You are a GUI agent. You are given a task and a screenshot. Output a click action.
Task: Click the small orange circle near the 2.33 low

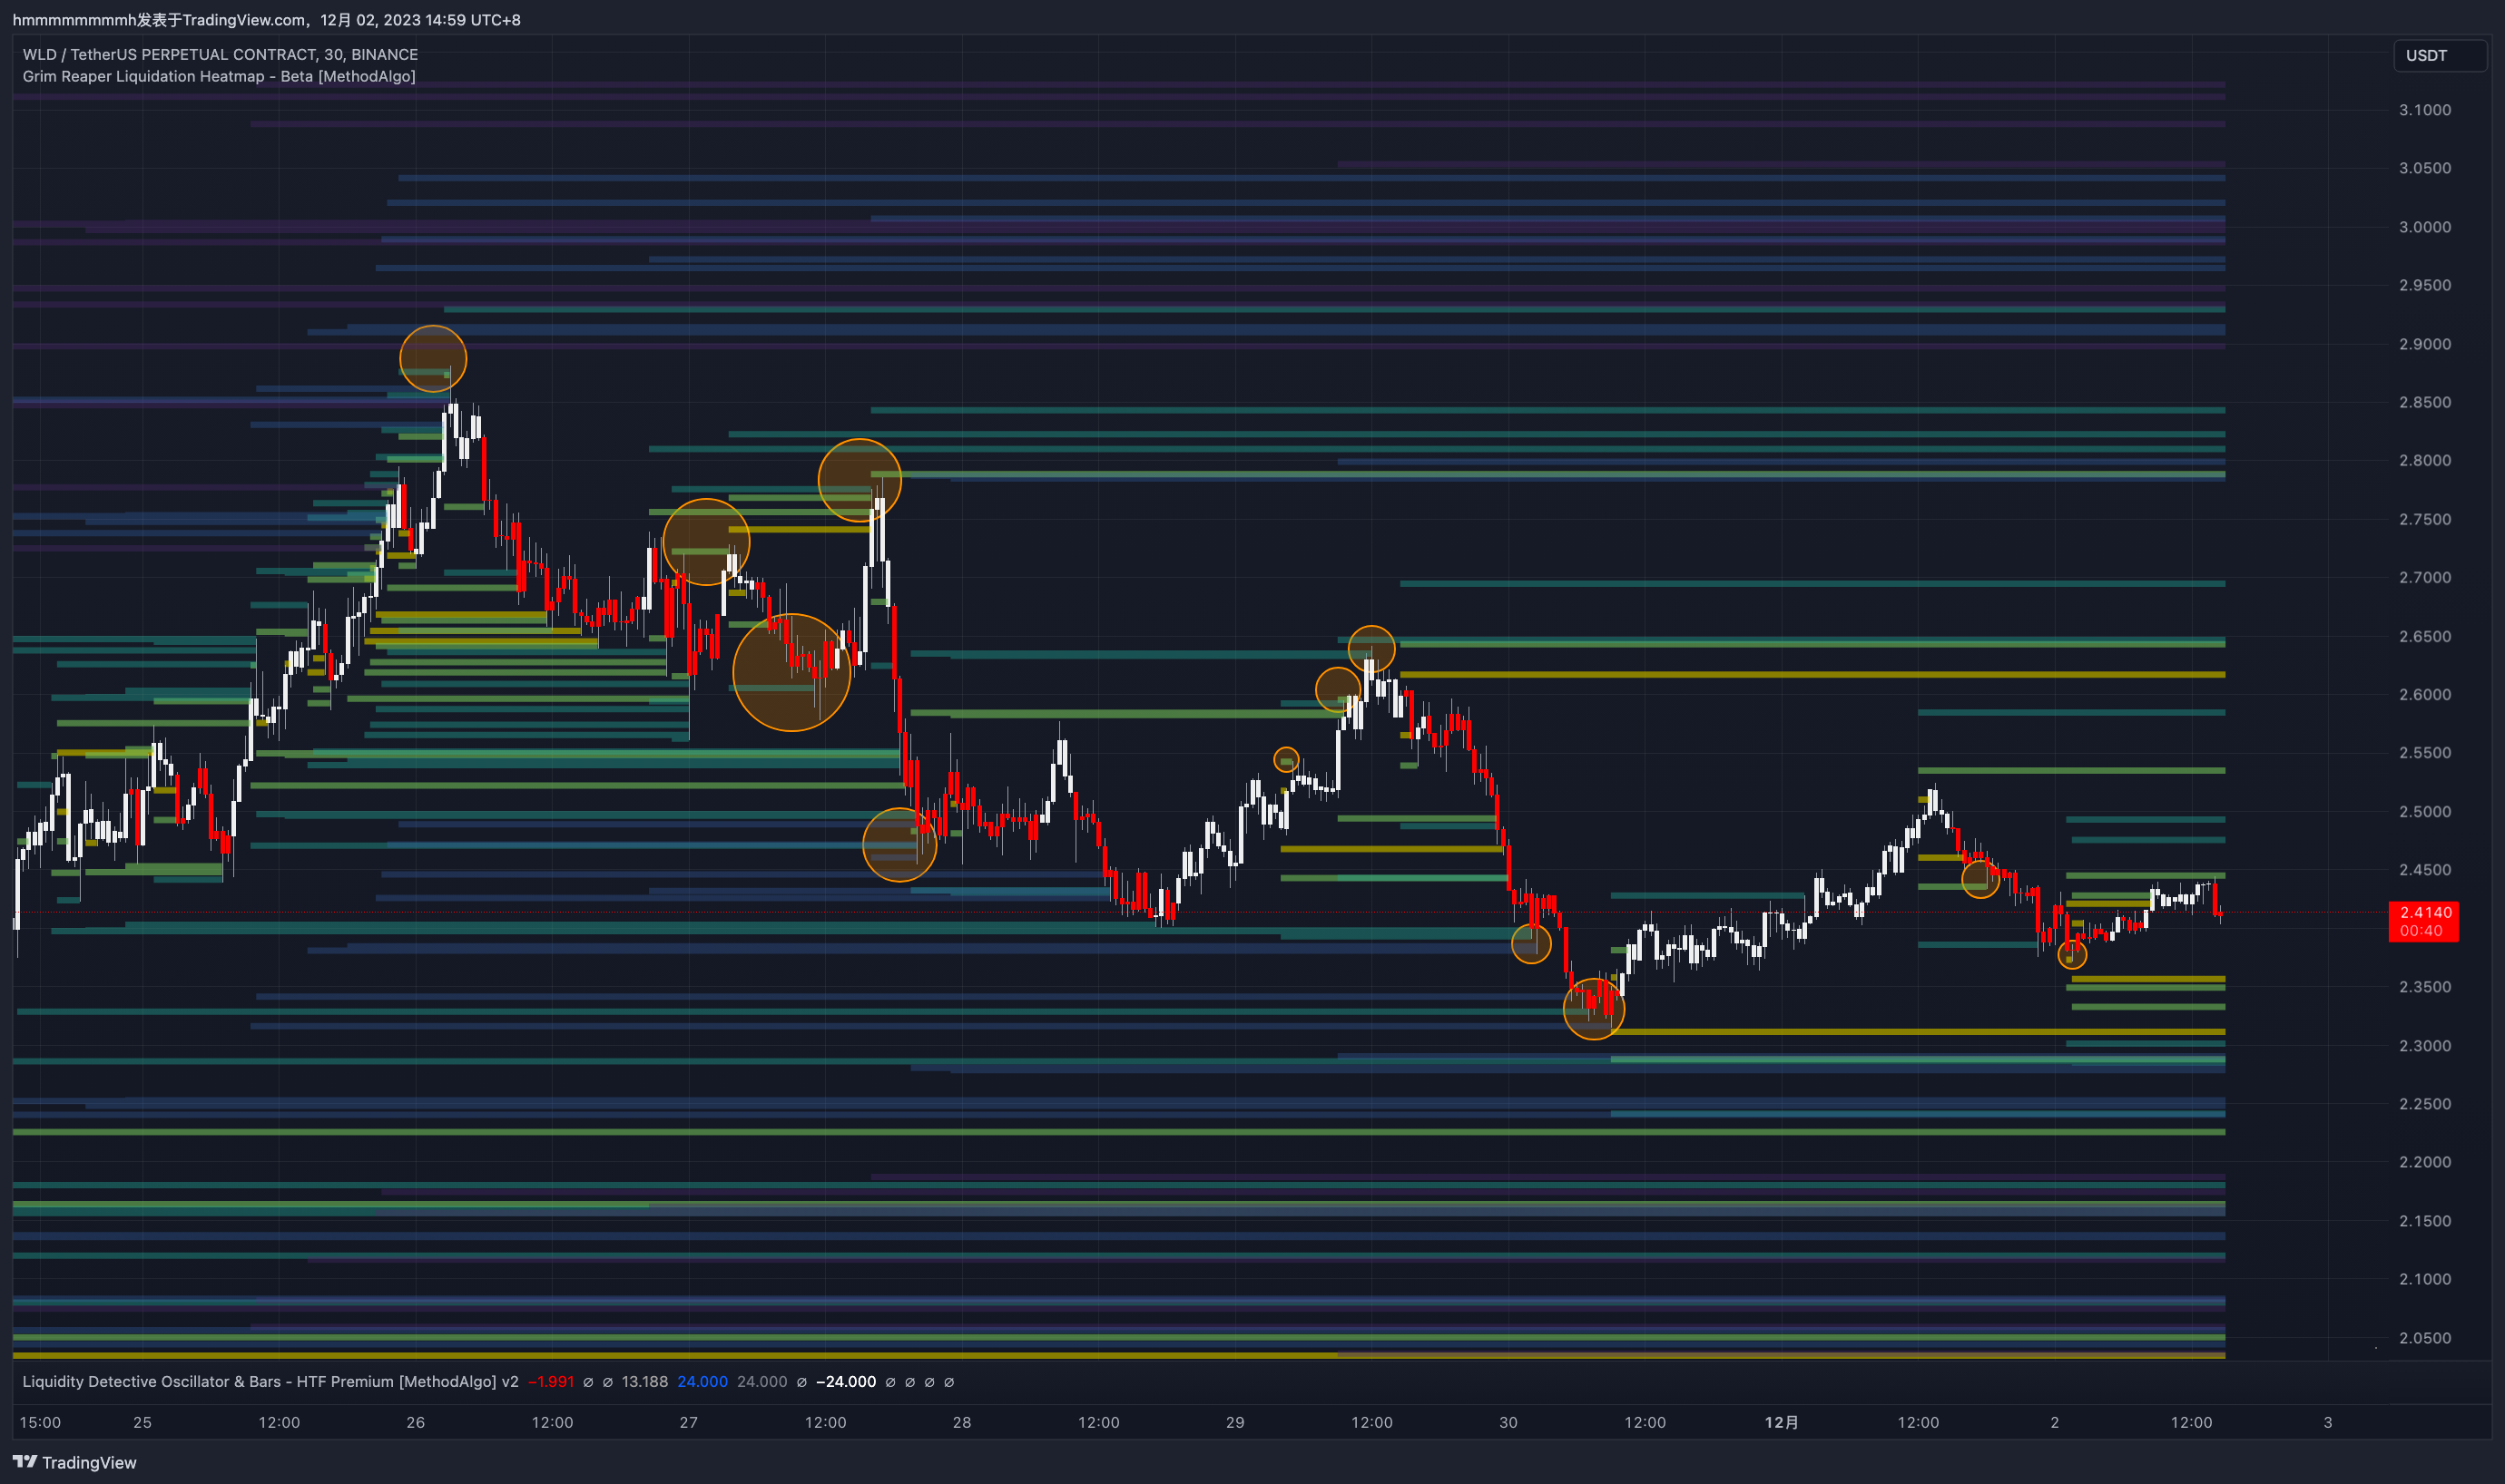[1595, 1010]
